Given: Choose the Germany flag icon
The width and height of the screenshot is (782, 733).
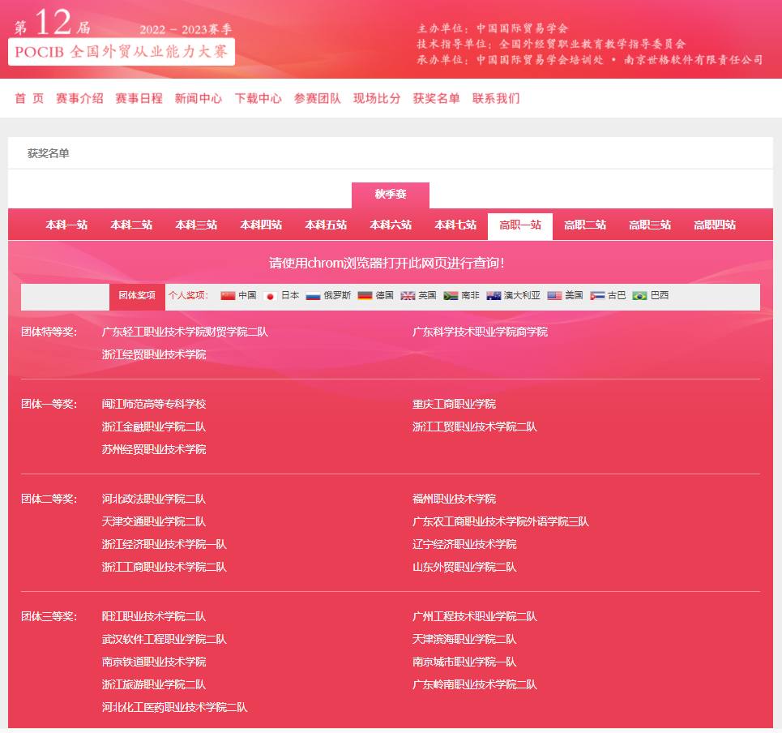Looking at the screenshot, I should 365,296.
